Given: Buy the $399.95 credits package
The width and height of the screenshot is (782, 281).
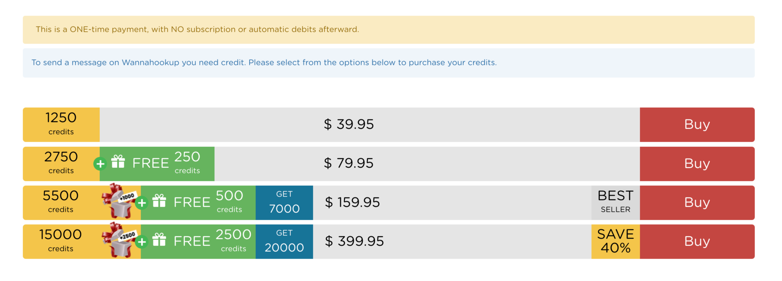Looking at the screenshot, I should pyautogui.click(x=697, y=241).
